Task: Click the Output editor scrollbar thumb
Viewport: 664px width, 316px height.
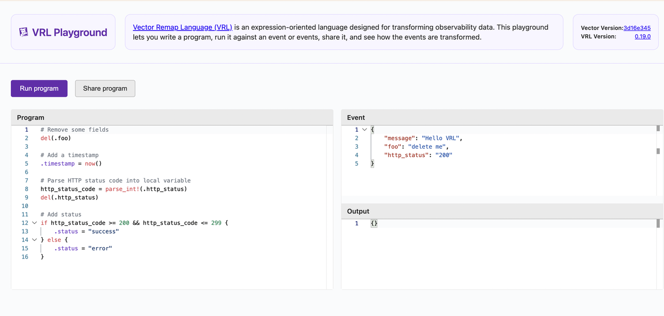Action: (x=658, y=223)
